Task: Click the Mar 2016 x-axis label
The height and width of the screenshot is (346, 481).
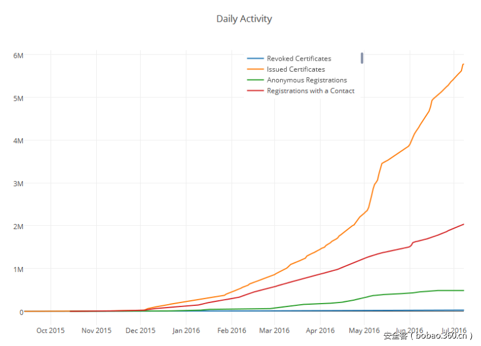Action: click(274, 331)
